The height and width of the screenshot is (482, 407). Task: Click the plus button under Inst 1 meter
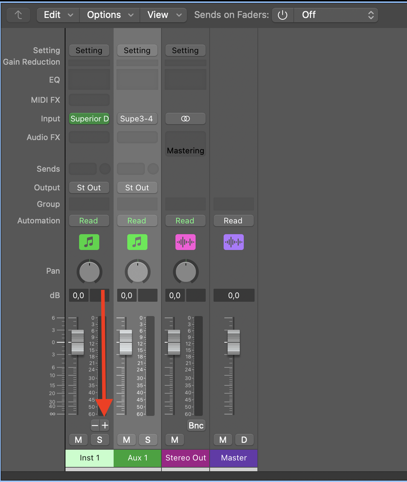[105, 426]
